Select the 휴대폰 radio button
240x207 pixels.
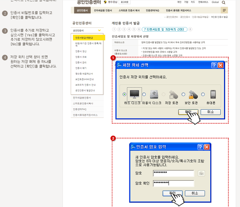[x=203, y=94]
